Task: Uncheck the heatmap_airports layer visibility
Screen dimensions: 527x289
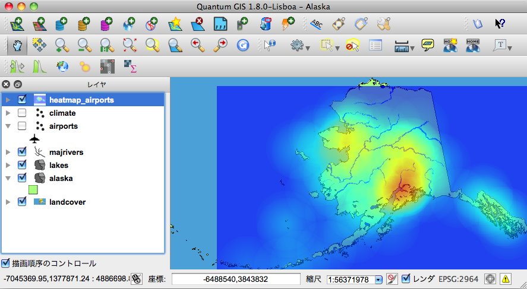Action: pos(22,100)
